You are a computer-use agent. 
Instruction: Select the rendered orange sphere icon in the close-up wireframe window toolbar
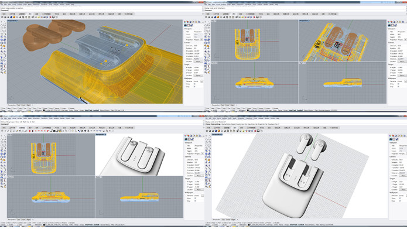pos(14,17)
